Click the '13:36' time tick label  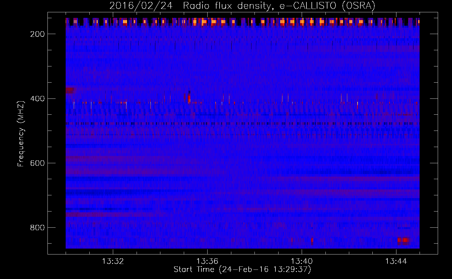[x=207, y=261]
